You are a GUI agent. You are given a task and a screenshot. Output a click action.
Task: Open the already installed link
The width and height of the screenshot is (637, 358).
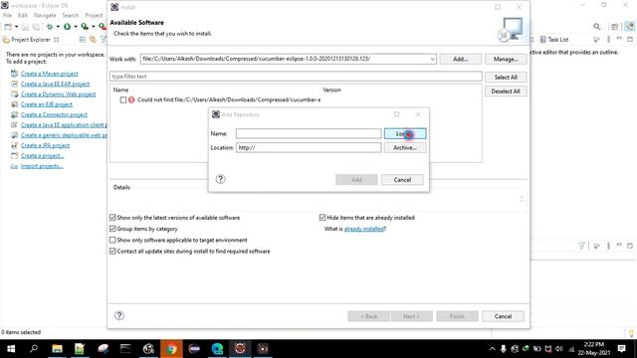point(364,229)
